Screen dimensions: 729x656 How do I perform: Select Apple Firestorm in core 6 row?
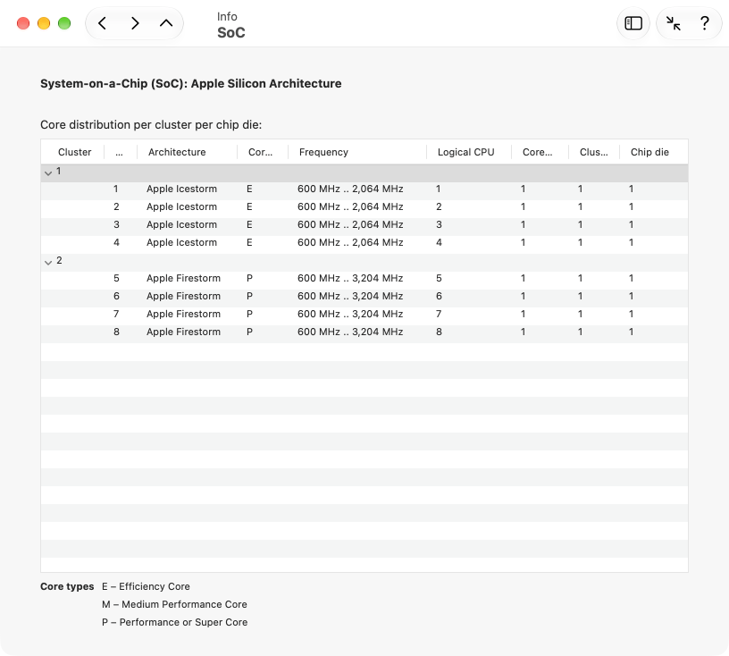click(184, 296)
